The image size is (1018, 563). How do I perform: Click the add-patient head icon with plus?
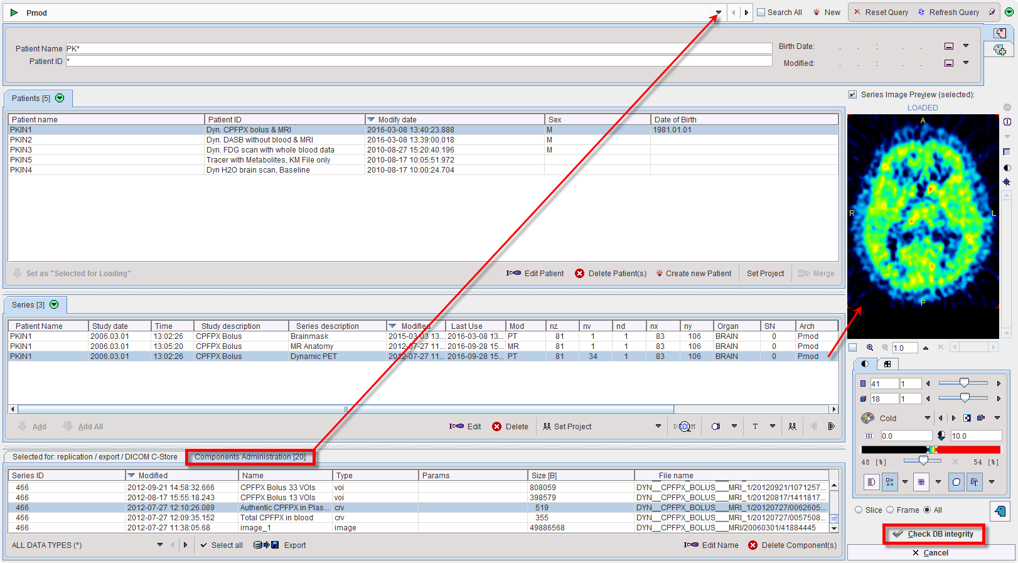point(1000,50)
